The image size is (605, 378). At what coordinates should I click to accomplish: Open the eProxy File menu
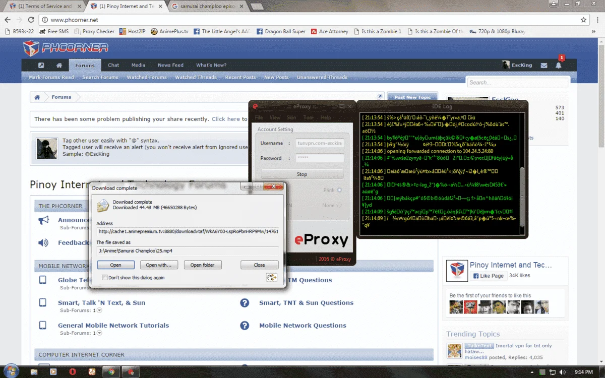259,117
